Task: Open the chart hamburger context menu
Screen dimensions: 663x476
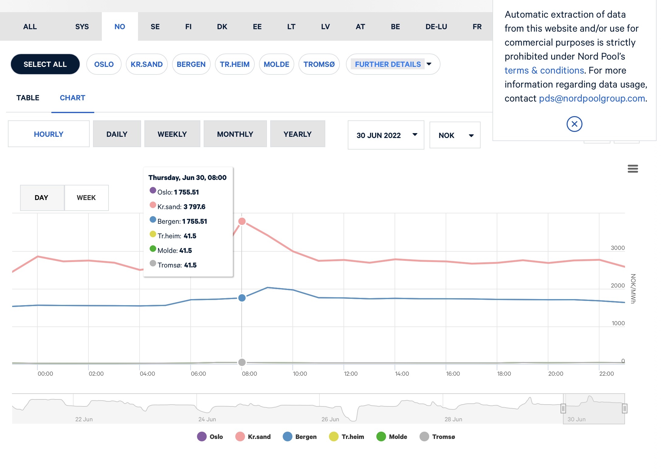Action: pos(633,169)
